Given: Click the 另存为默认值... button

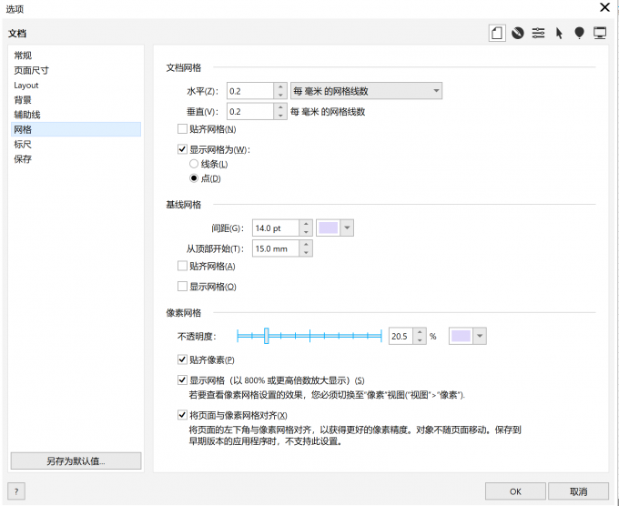Looking at the screenshot, I should [76, 460].
